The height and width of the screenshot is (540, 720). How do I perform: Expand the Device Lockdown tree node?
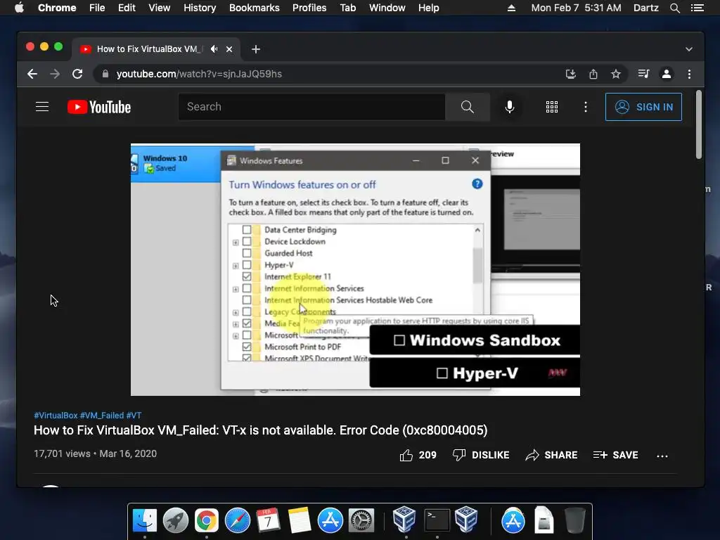(x=236, y=242)
